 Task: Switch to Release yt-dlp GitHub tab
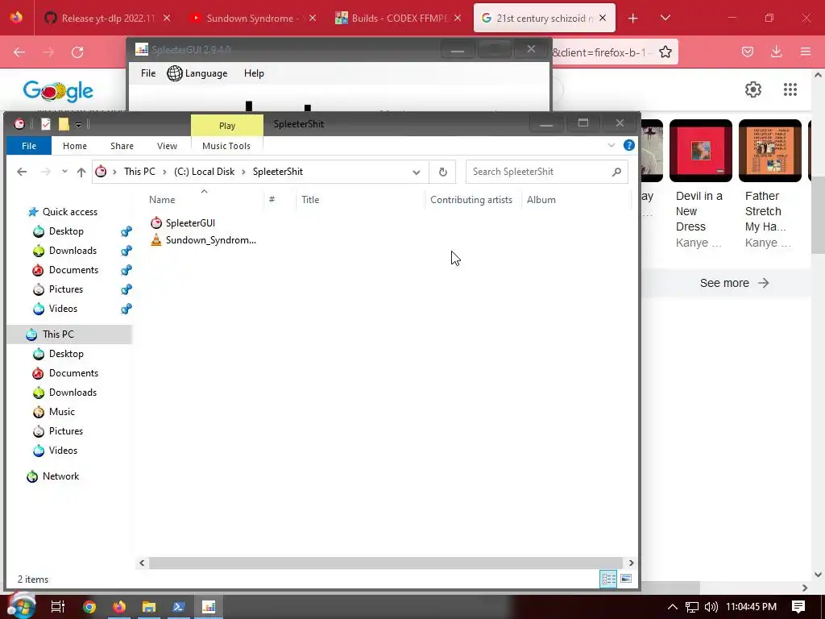108,19
